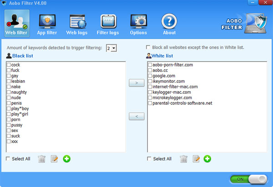273x187 pixels.
Task: Open the About section
Action: (169, 24)
